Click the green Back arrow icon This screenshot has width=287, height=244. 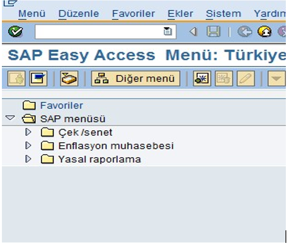(x=244, y=32)
